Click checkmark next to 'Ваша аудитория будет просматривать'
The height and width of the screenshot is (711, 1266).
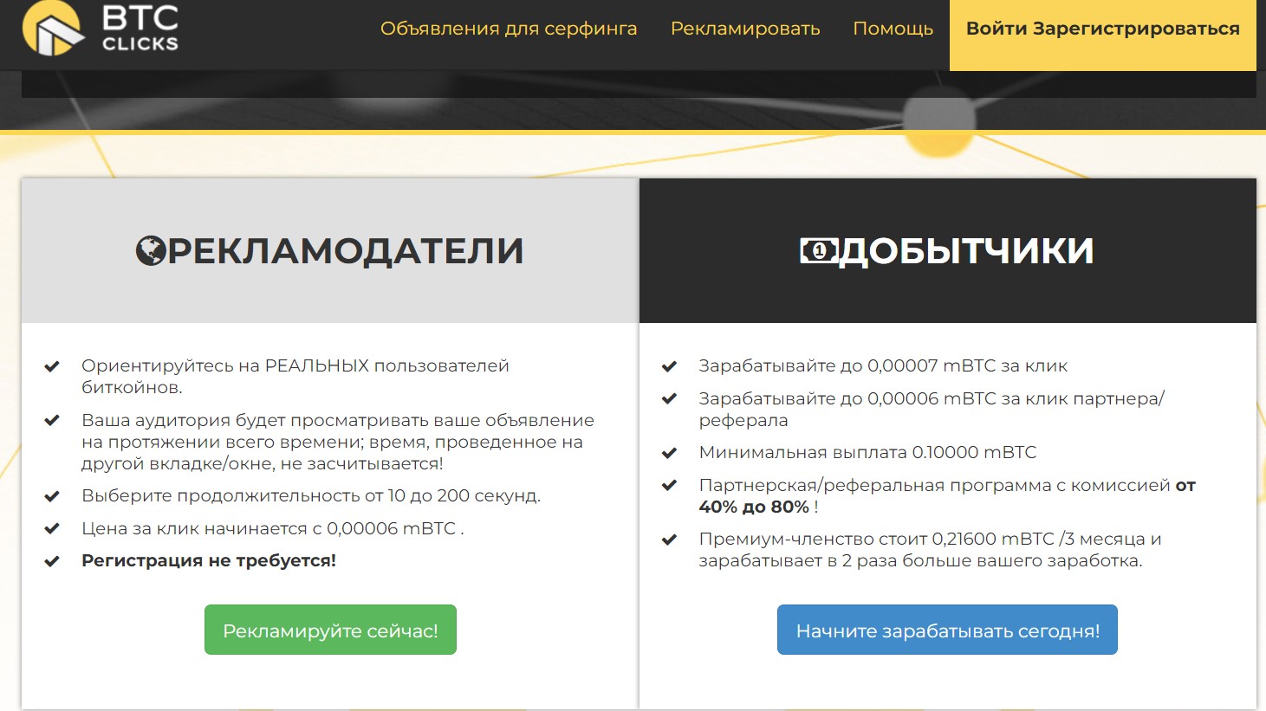[x=52, y=420]
